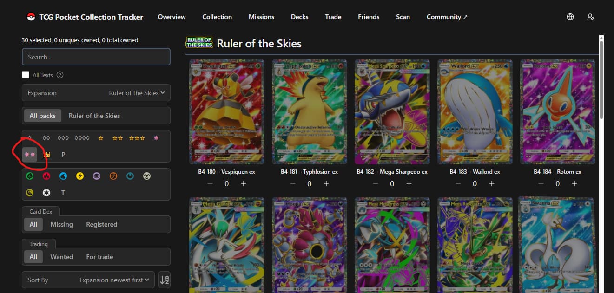Filter by Metal type icon

tap(147, 176)
